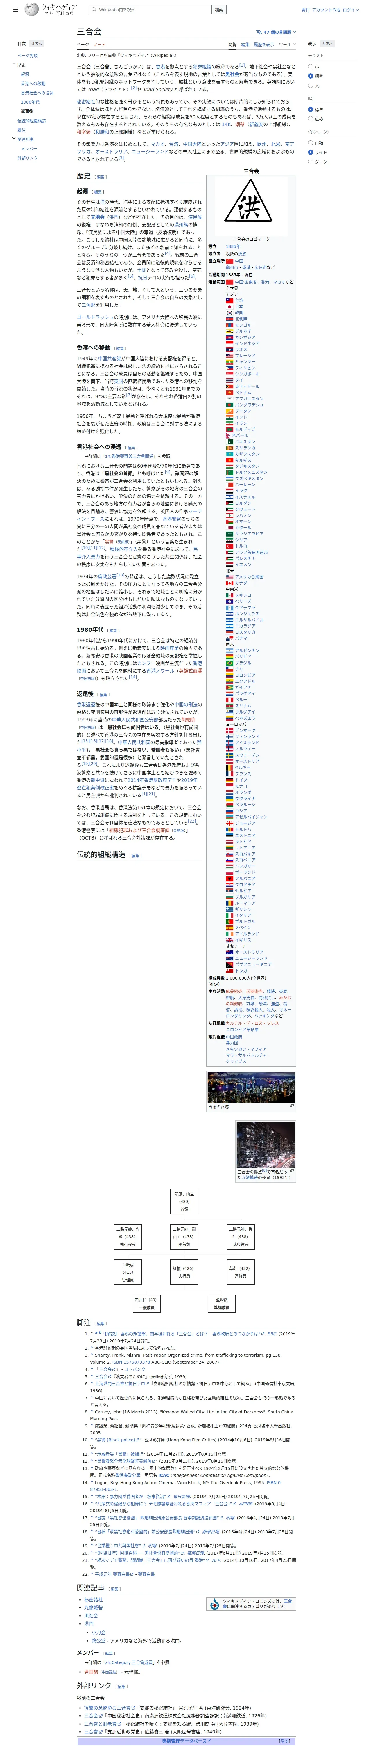The width and height of the screenshot is (373, 1746).
Task: Jump to 香港社会への浸透 in the contents
Action: [x=37, y=93]
